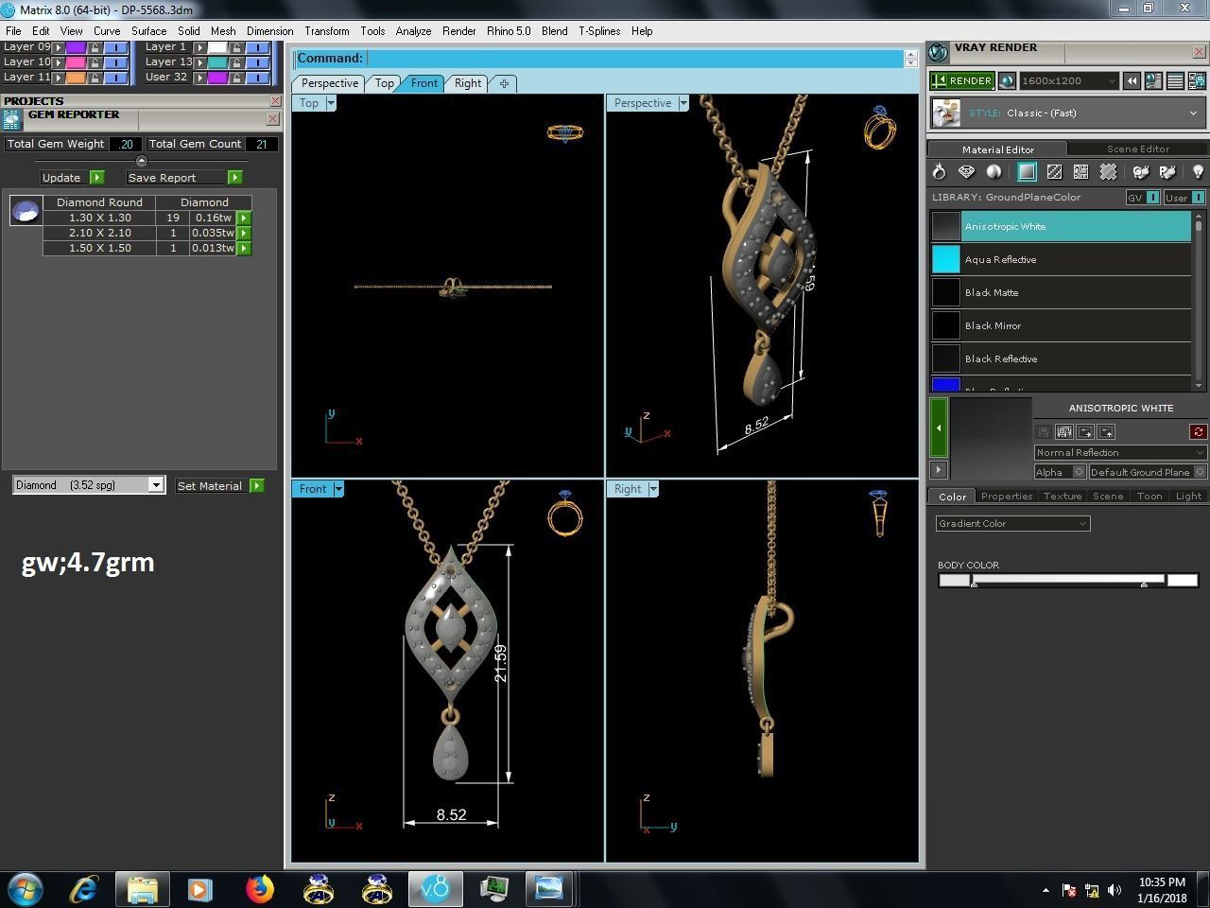Click the Layer 09 purple color swatch
Image resolution: width=1210 pixels, height=908 pixels.
[x=76, y=47]
